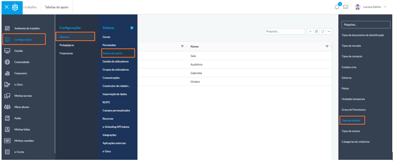Open Gerais in the Sistema menu
This screenshot has height=161, width=395.
[x=106, y=37]
